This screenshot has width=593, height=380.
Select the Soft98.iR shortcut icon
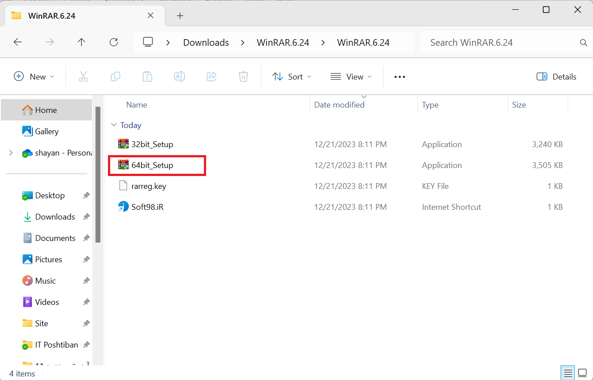coord(123,207)
